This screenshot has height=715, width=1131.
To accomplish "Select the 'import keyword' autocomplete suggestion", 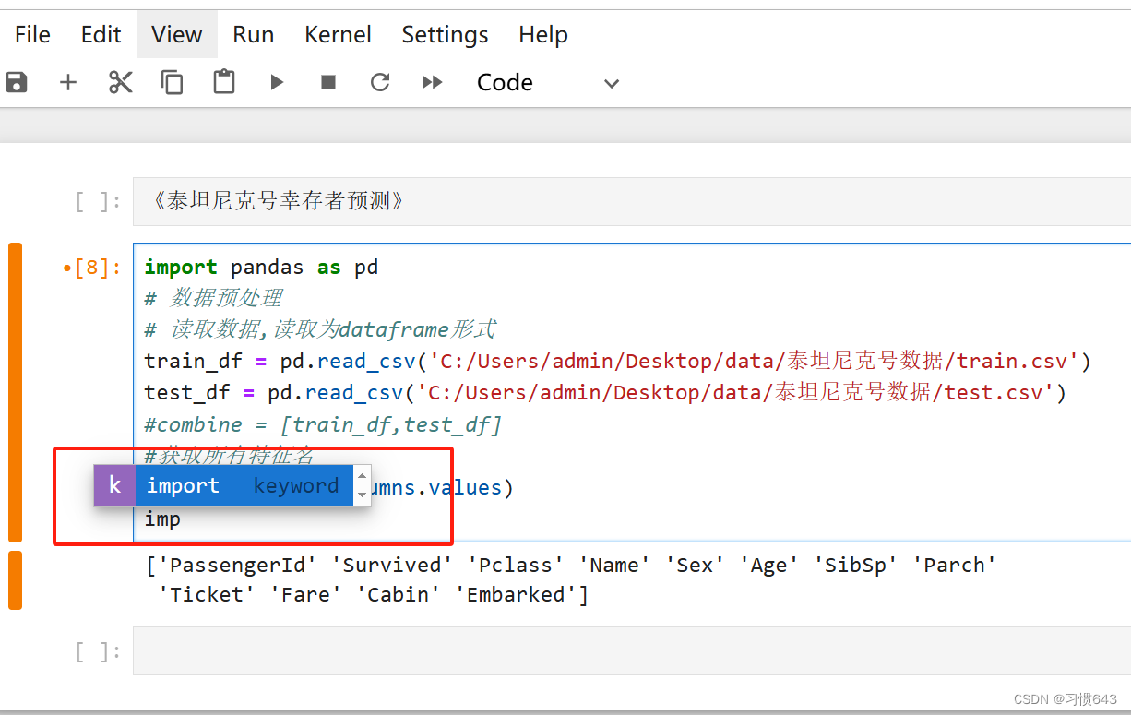I will [x=244, y=485].
